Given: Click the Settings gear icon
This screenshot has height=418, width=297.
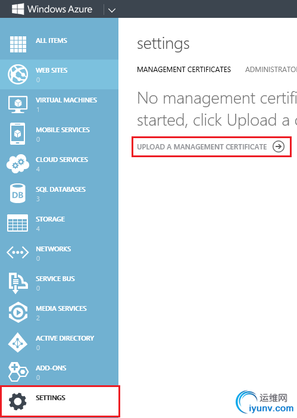Looking at the screenshot, I should coord(18,401).
